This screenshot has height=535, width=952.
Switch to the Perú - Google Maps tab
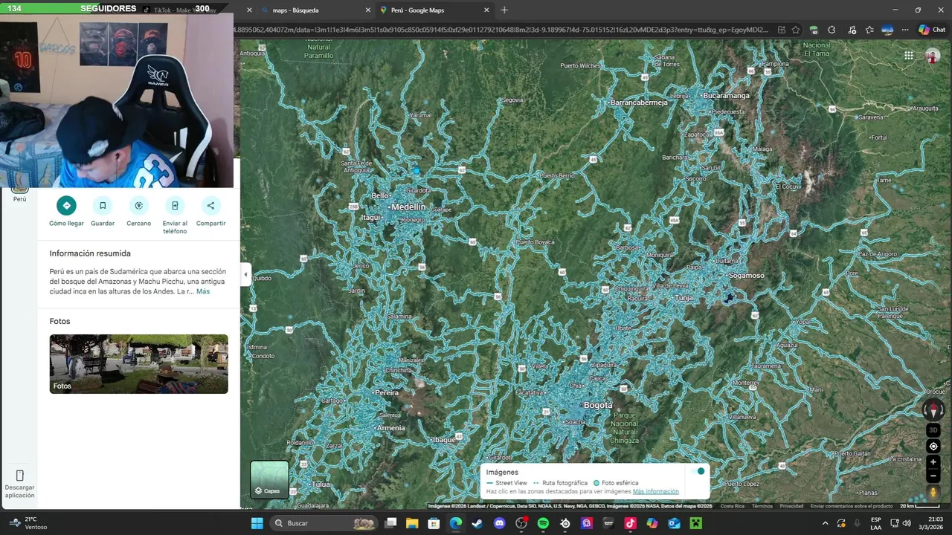[x=433, y=10]
